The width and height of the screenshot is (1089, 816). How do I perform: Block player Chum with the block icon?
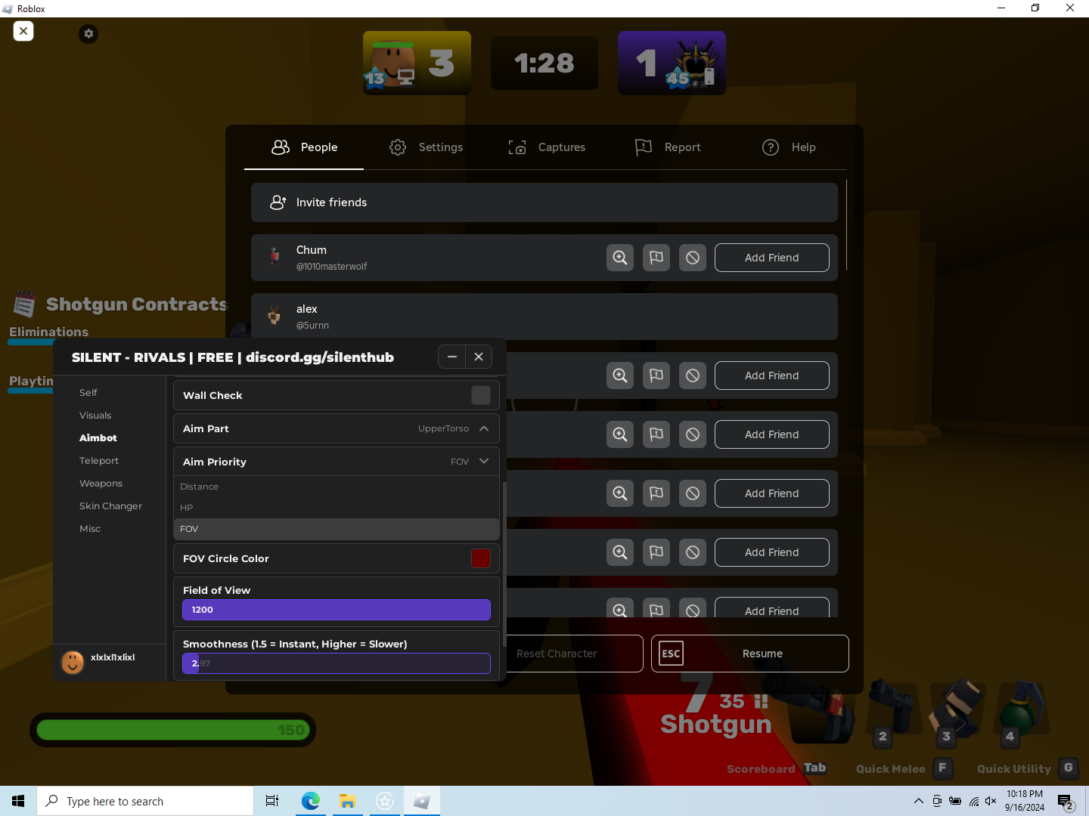(693, 258)
